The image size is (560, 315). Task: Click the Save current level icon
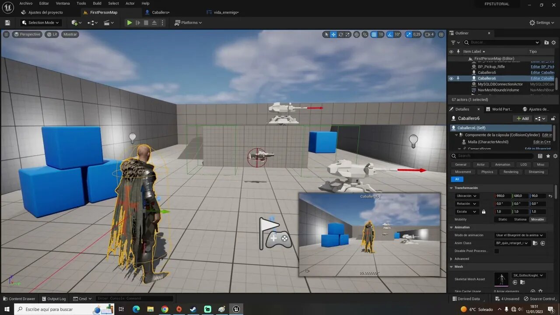pos(7,23)
